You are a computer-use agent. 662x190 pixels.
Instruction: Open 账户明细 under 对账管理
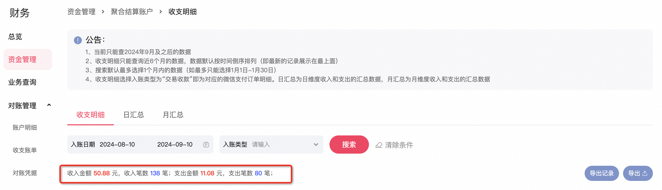(25, 127)
